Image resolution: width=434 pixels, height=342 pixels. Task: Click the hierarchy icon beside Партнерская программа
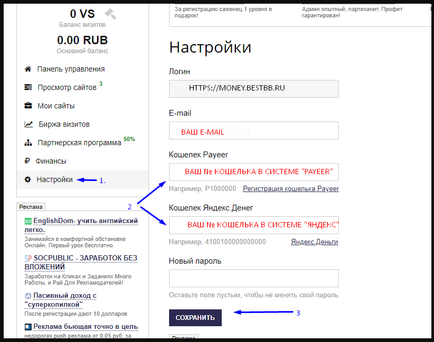point(28,143)
